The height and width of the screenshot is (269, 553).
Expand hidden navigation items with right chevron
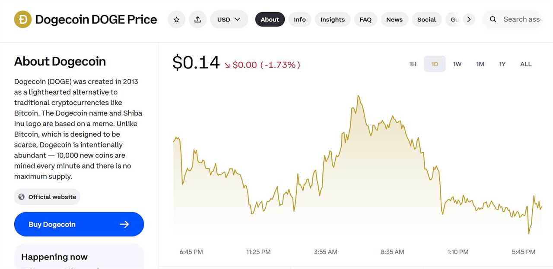coord(468,19)
